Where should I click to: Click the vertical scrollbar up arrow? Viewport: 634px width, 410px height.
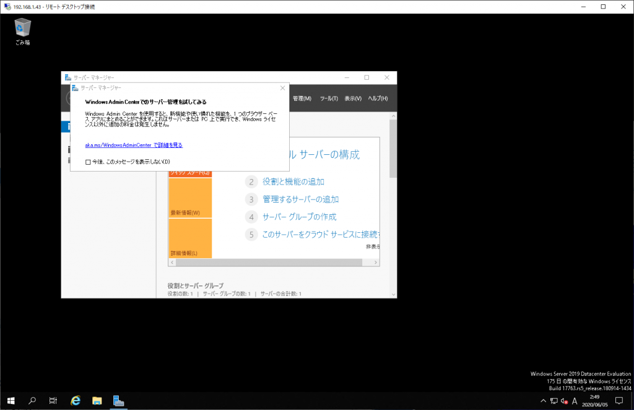pyautogui.click(x=393, y=116)
